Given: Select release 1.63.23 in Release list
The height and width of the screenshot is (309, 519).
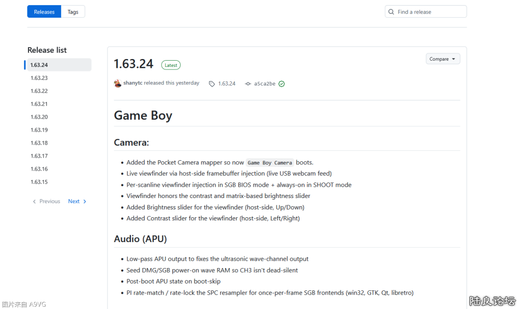Looking at the screenshot, I should pyautogui.click(x=39, y=78).
